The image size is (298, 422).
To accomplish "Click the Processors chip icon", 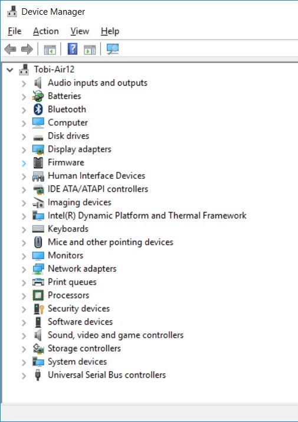I will tap(38, 295).
